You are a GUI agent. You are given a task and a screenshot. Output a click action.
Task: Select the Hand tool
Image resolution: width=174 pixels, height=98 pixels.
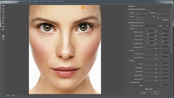click(3, 36)
